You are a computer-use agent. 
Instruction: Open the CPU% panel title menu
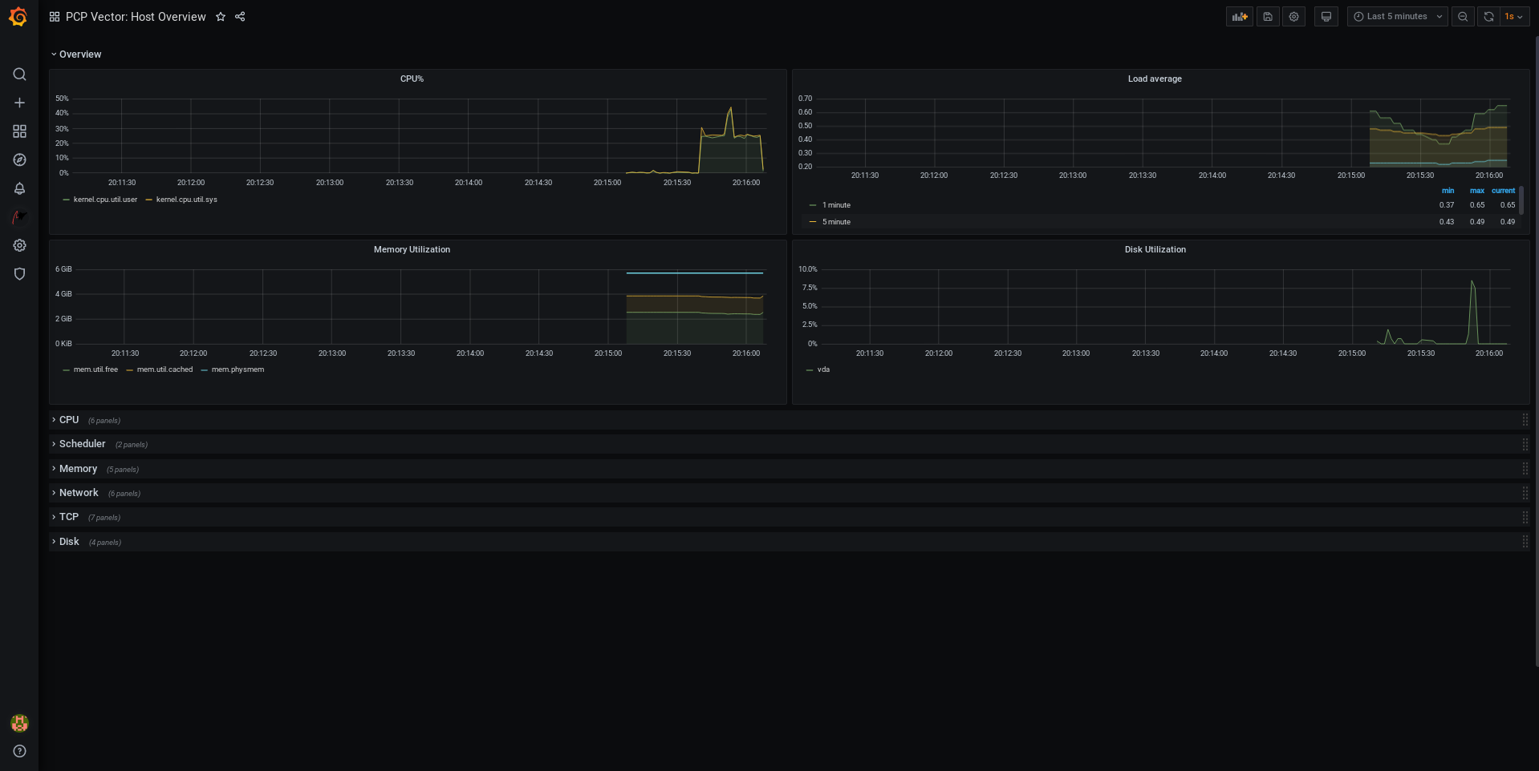(412, 79)
